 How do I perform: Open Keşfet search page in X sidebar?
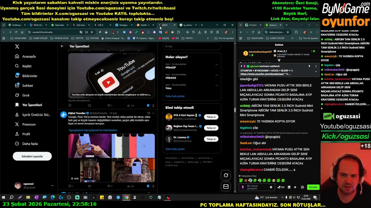click(23, 66)
